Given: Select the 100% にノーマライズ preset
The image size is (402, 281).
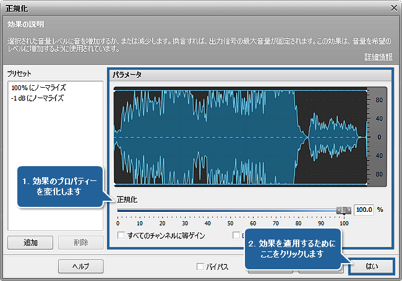Looking at the screenshot, I should (x=38, y=88).
